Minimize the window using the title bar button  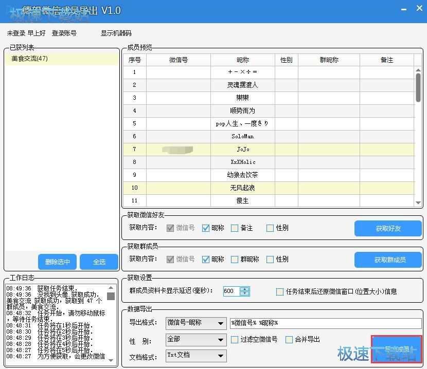click(x=403, y=9)
